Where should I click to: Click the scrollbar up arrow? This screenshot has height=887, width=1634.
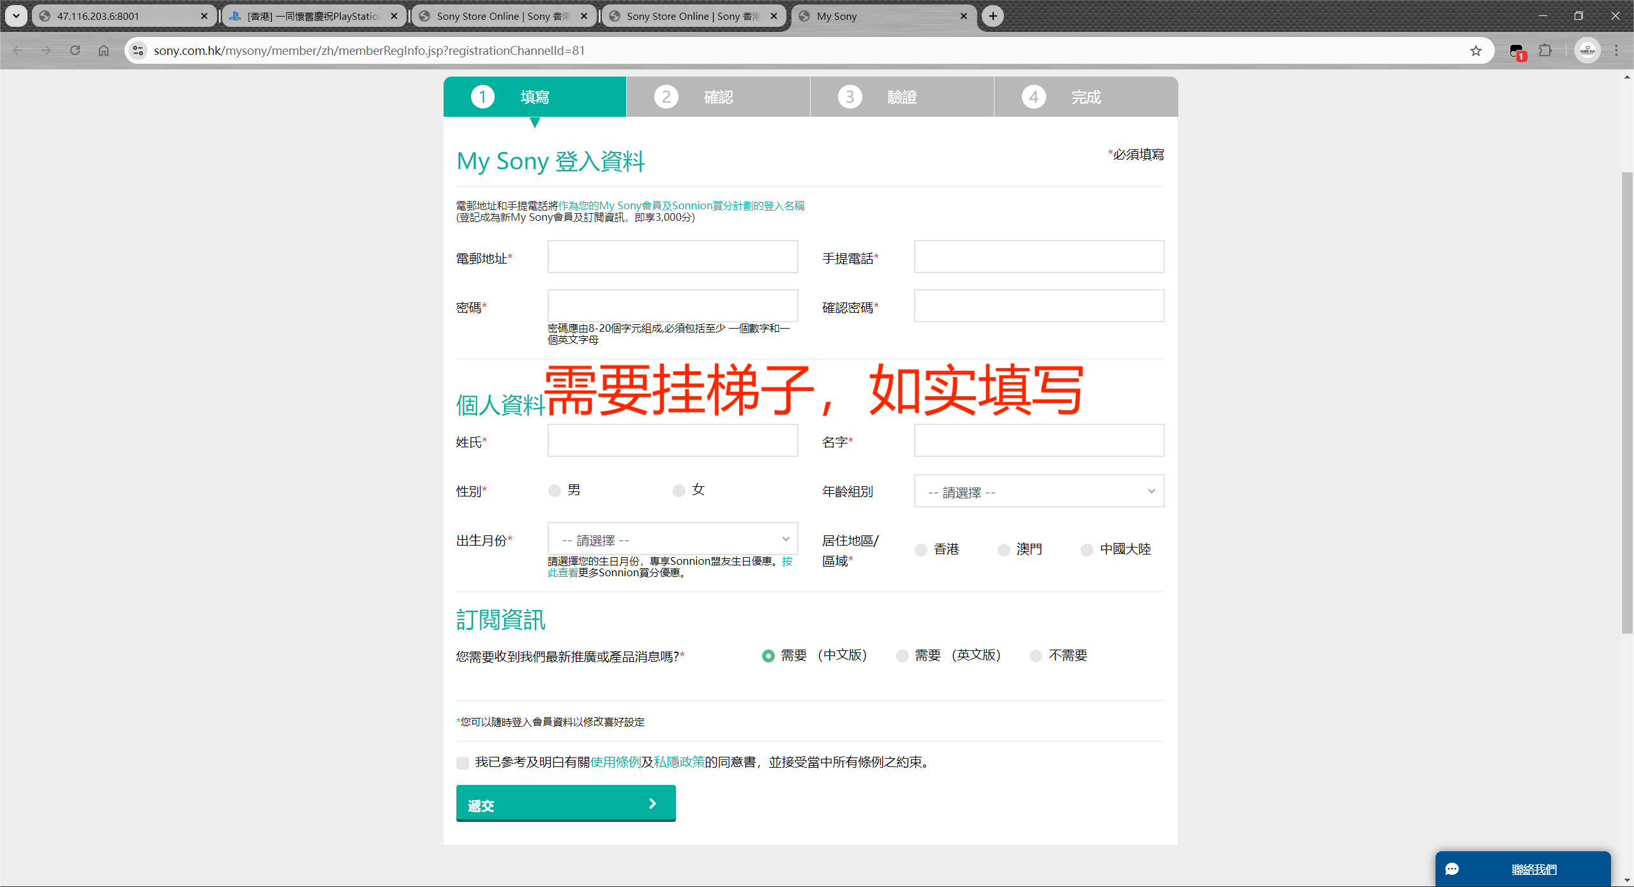[x=1627, y=77]
